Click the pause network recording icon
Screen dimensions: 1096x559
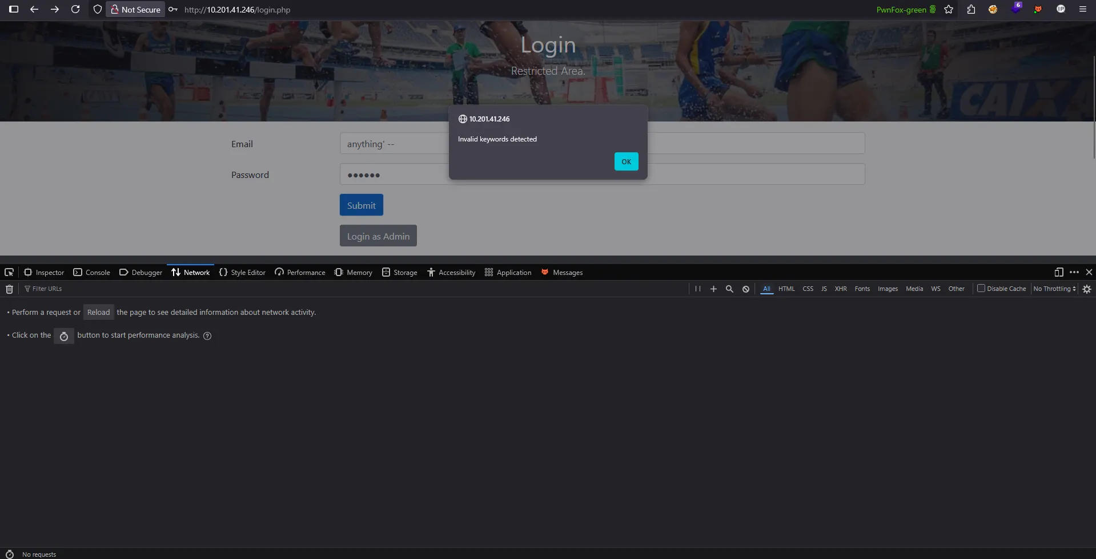(x=697, y=289)
